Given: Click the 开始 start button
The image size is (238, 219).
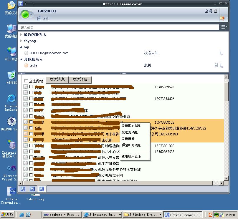Looking at the screenshot, I should [x=7, y=215].
